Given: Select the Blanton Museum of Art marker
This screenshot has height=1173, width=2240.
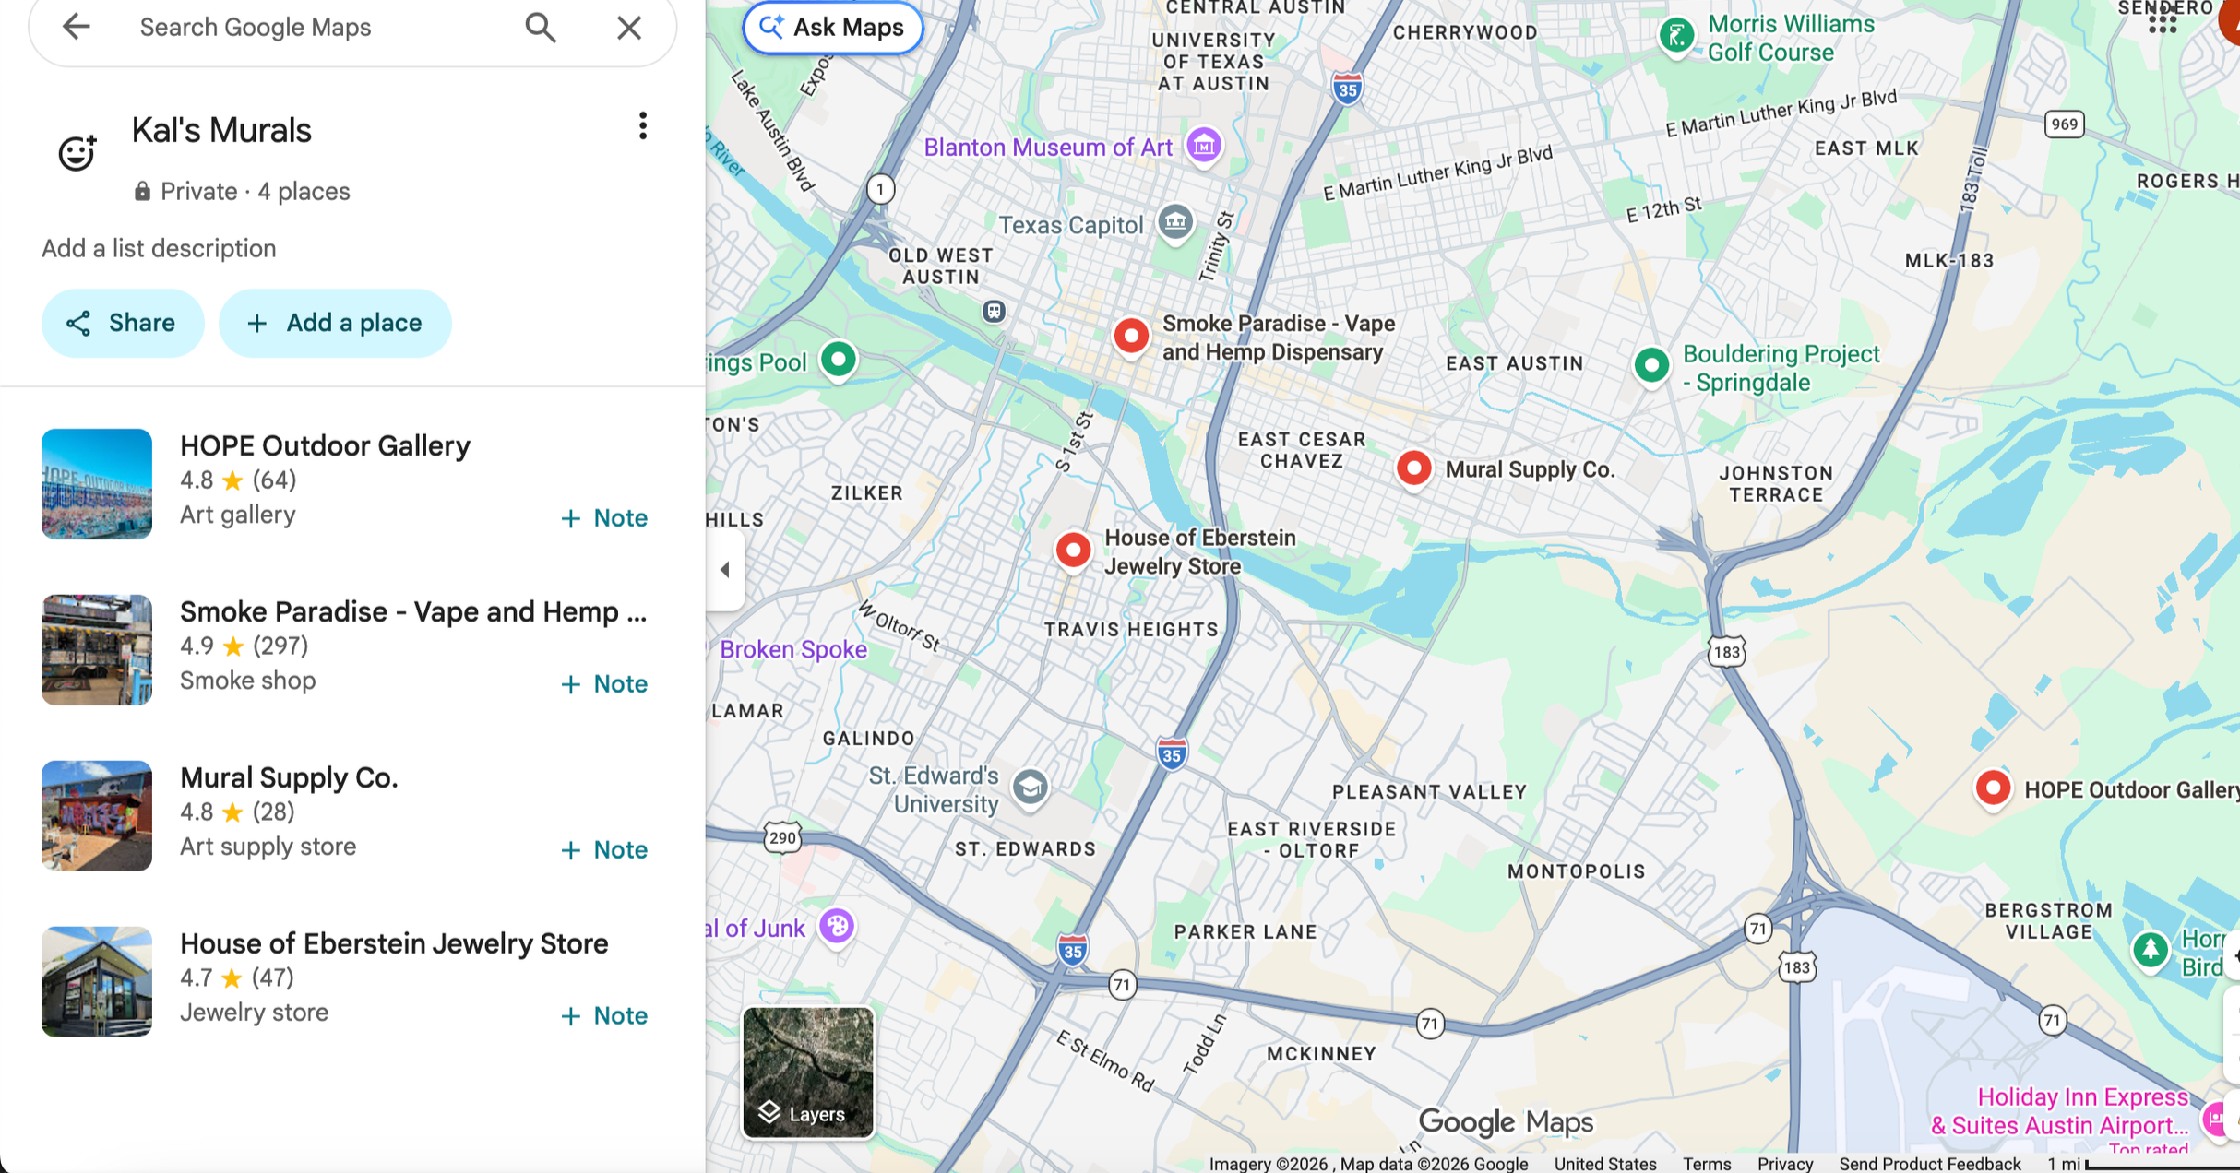Looking at the screenshot, I should tap(1204, 146).
